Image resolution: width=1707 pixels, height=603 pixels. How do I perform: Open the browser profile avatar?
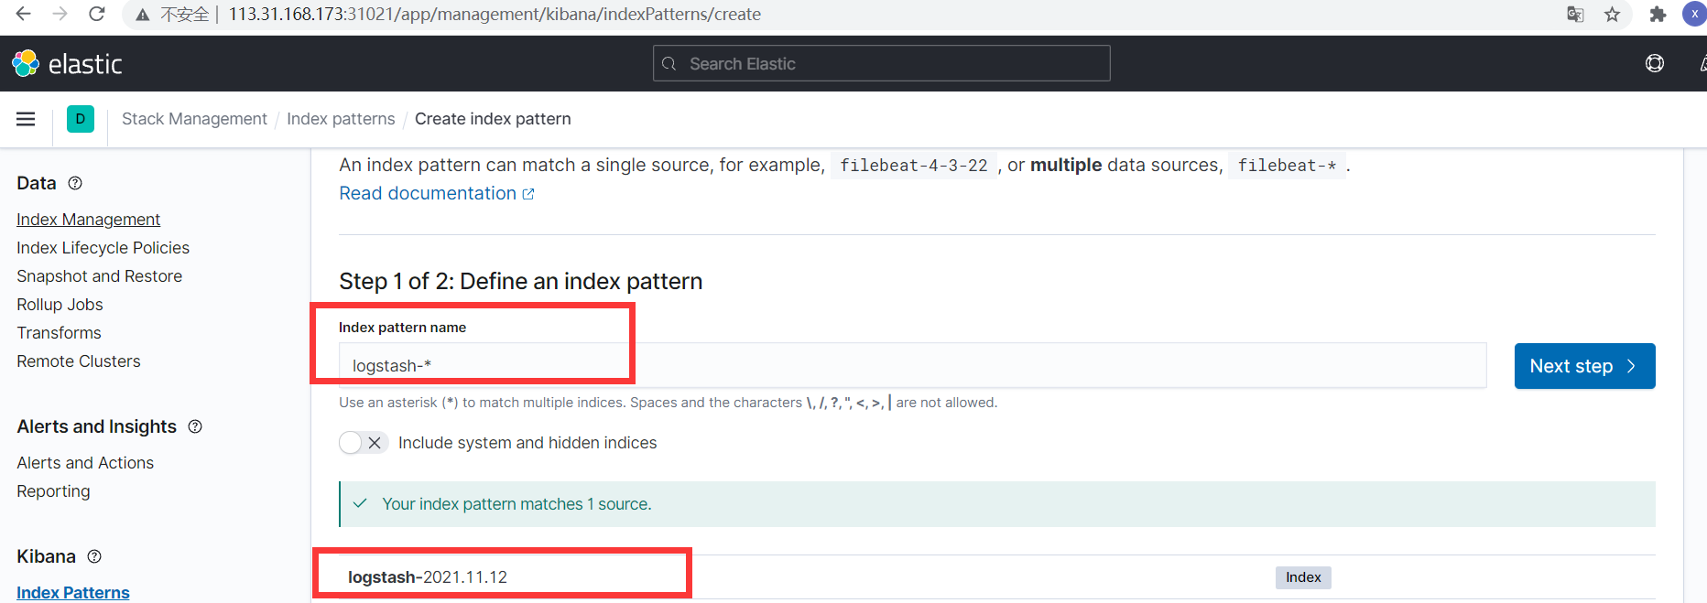click(1694, 14)
